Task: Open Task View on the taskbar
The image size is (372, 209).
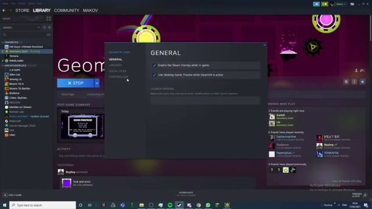Action: 90,205
